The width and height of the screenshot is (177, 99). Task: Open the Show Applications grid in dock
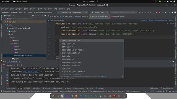tap(124, 96)
